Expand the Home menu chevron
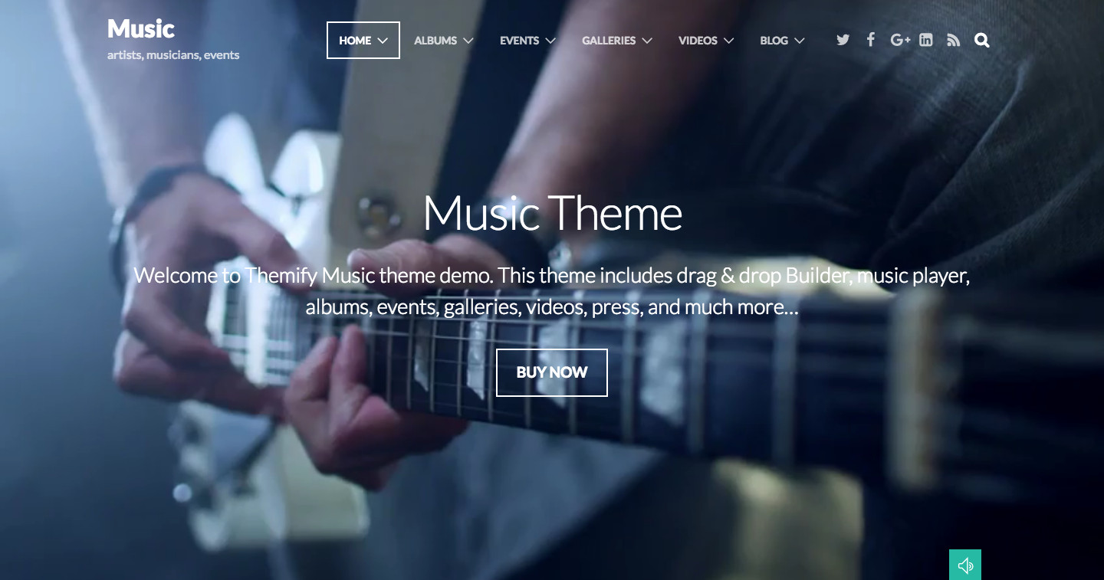Image resolution: width=1104 pixels, height=580 pixels. point(383,41)
